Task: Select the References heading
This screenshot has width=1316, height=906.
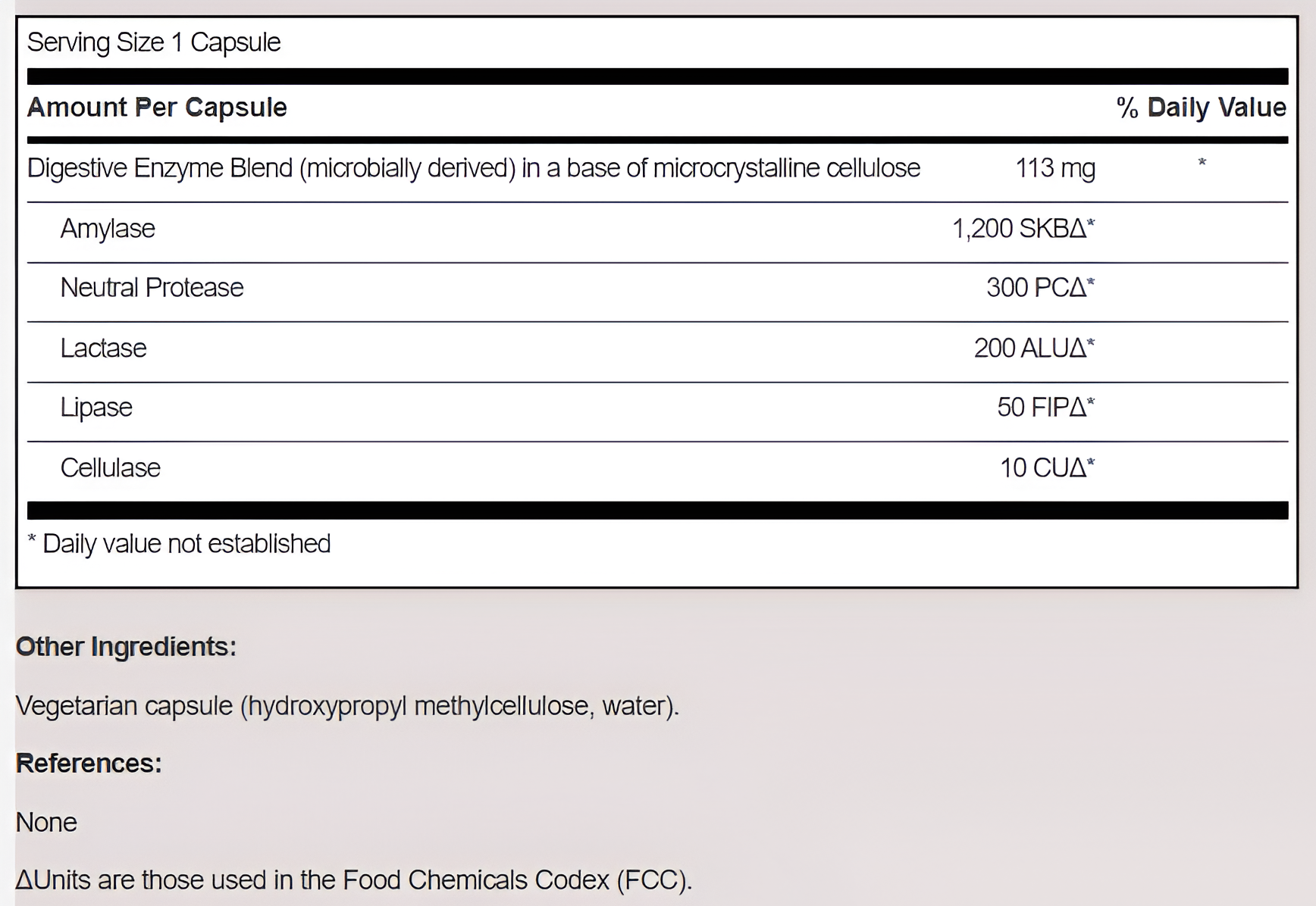Action: pos(89,764)
